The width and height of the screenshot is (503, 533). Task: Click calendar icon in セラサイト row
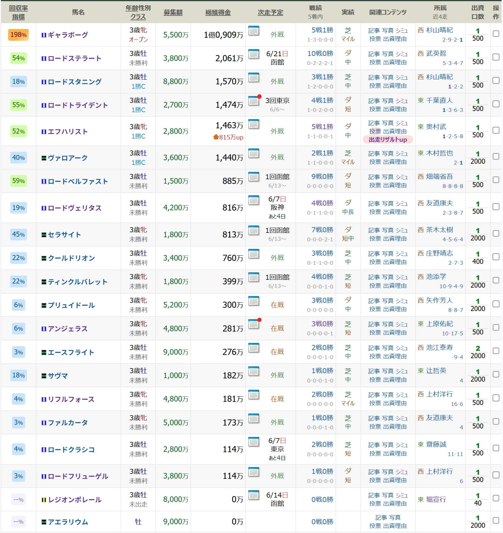point(254,230)
